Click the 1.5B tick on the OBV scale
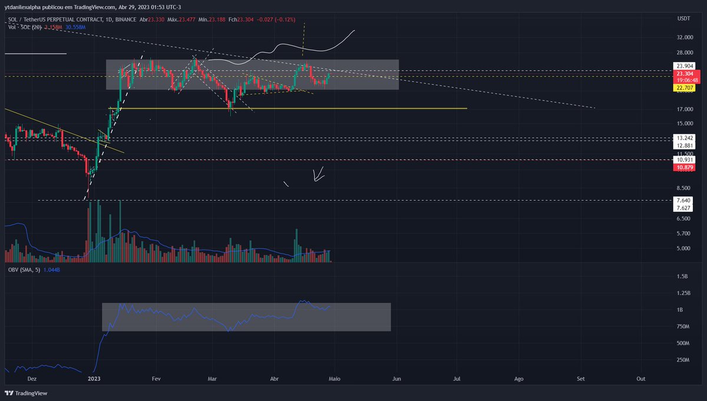Screen dimensions: 707x401 click(682, 276)
